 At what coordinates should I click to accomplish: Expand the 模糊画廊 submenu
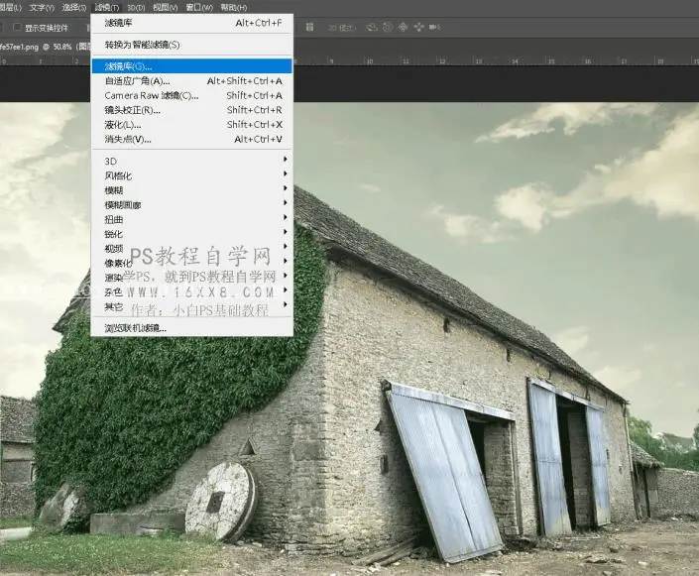click(192, 204)
